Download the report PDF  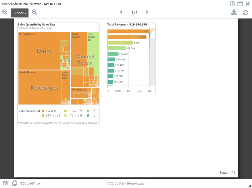[x=234, y=12]
